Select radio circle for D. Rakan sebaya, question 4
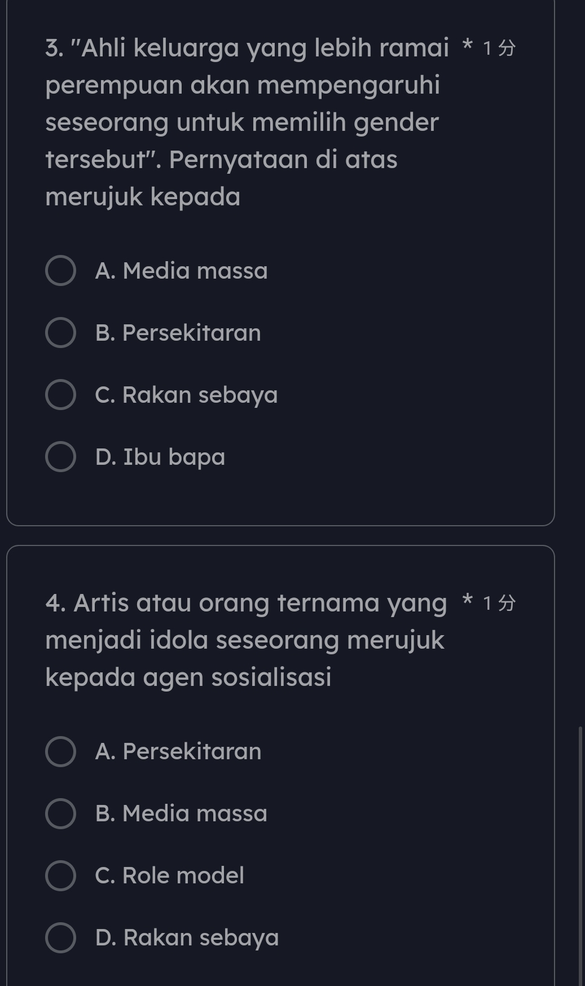 pyautogui.click(x=60, y=937)
